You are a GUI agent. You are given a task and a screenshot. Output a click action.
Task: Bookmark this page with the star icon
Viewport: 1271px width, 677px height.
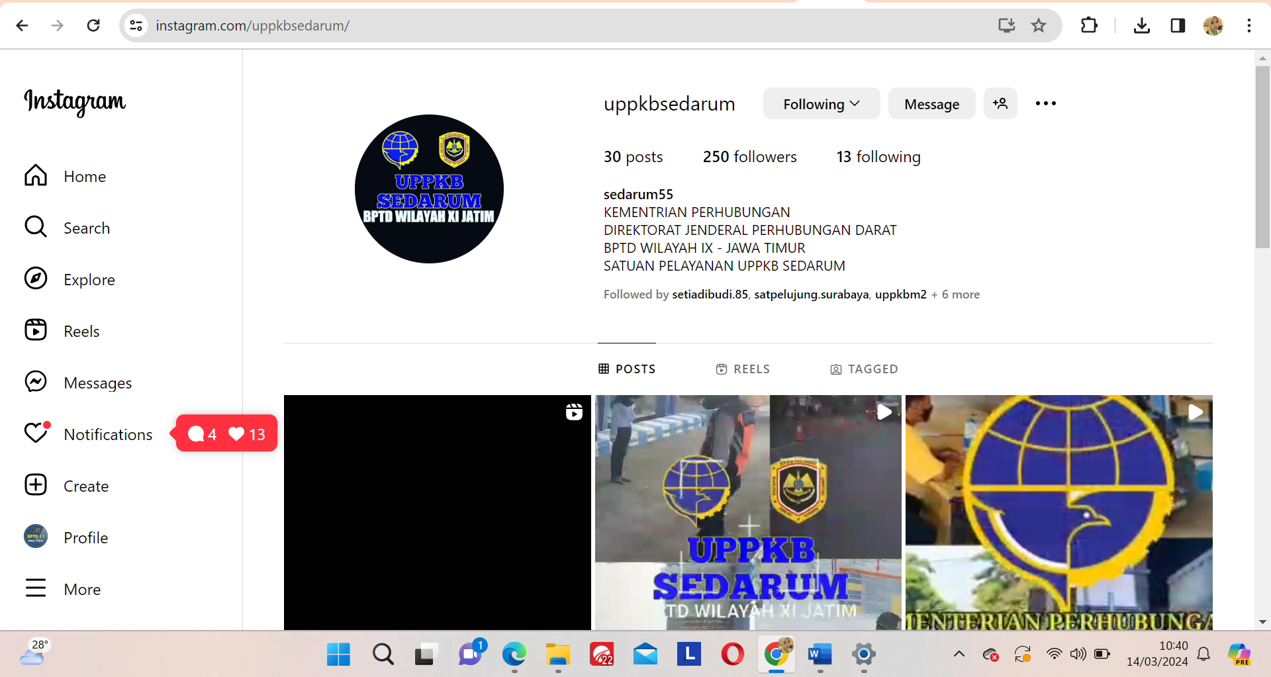click(1038, 26)
